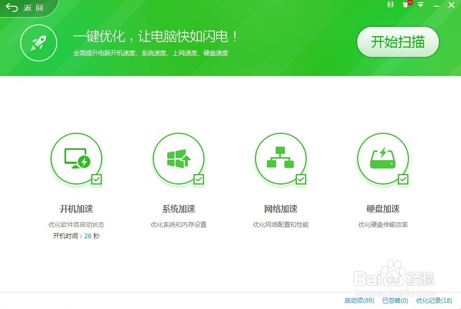Select the 硬盘加速 lightning disk icon
This screenshot has width=461, height=309.
(x=383, y=158)
